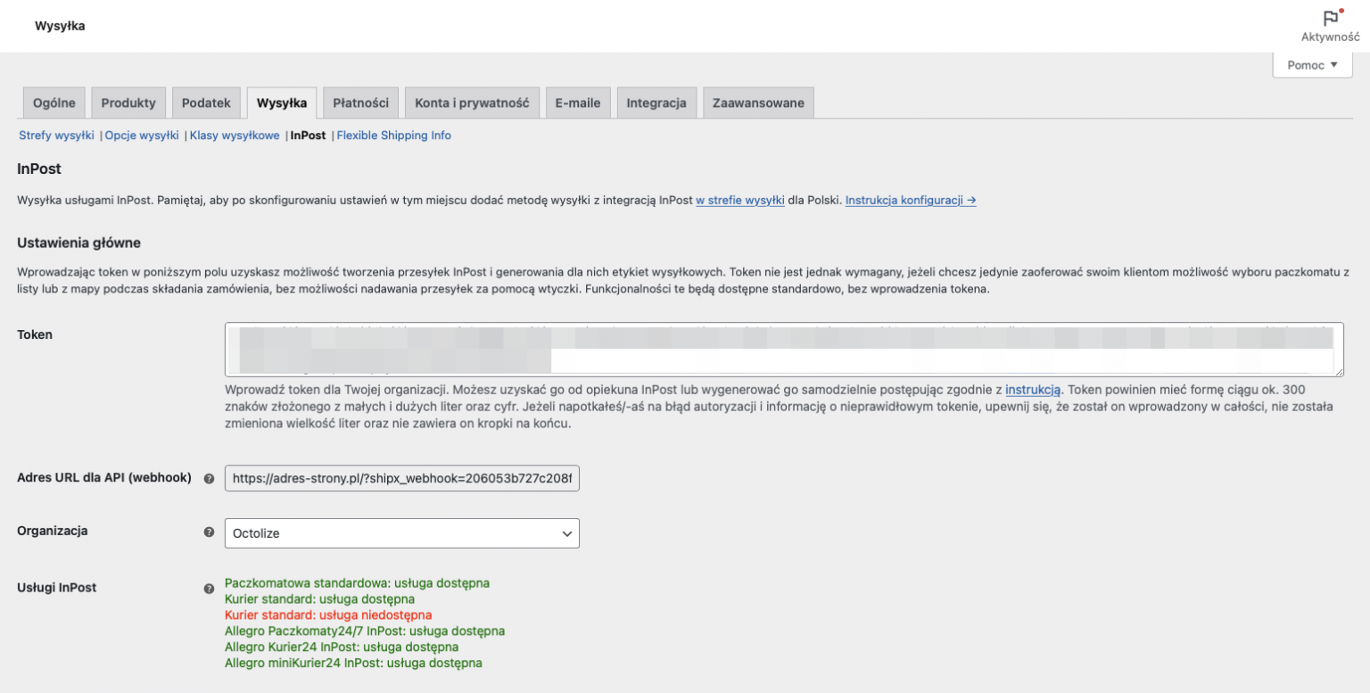
Task: Click the help icon next to Usługi InPost
Action: click(x=210, y=589)
